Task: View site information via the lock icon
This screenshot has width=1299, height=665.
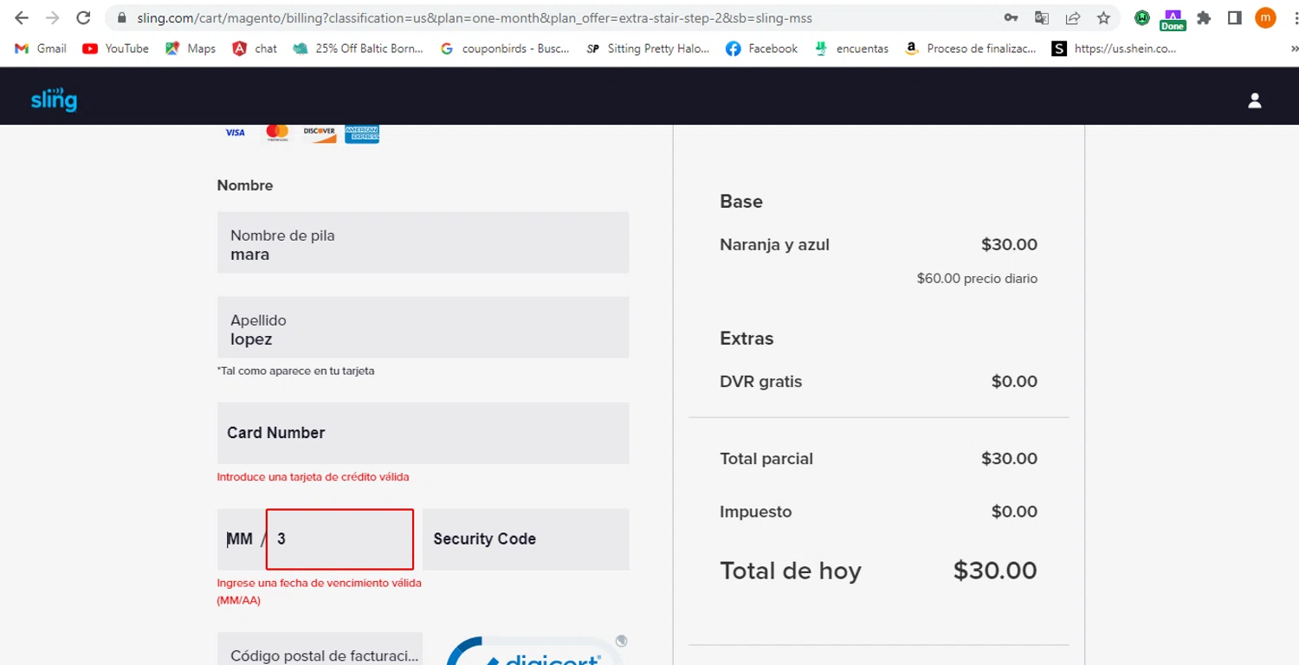Action: tap(121, 18)
